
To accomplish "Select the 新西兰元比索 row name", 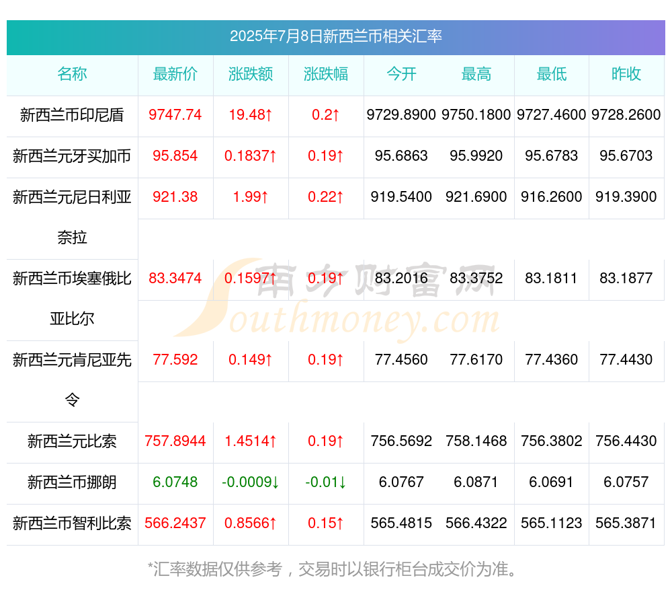I will click(x=72, y=441).
